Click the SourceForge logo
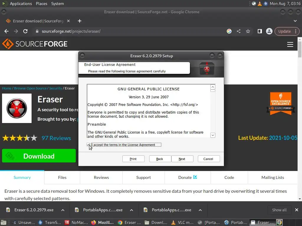The image size is (302, 226). (35, 44)
